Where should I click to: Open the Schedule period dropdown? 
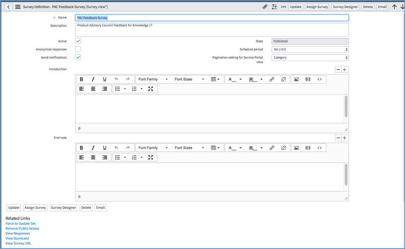tap(310, 49)
